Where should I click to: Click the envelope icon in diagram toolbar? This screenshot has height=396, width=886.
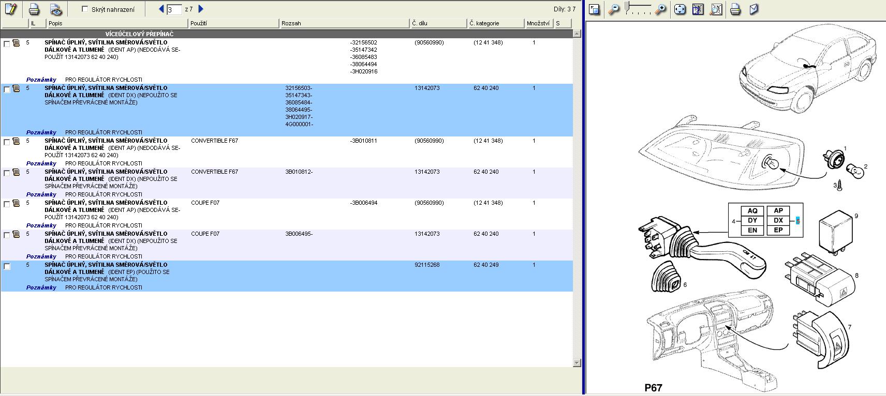(754, 9)
